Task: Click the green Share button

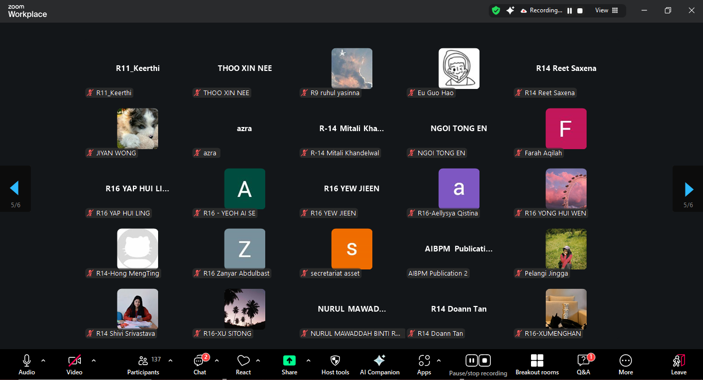Action: [x=289, y=364]
